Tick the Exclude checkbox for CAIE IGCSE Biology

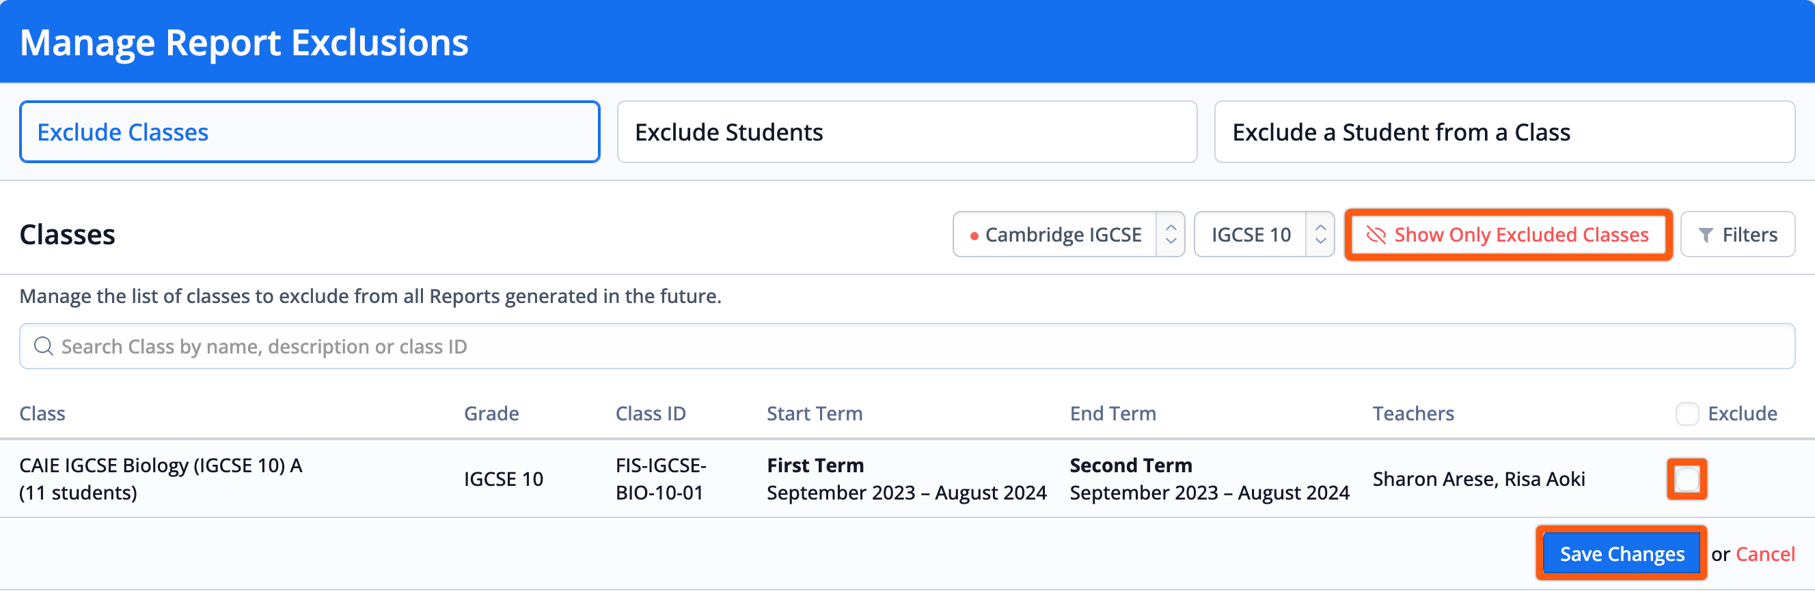1687,479
